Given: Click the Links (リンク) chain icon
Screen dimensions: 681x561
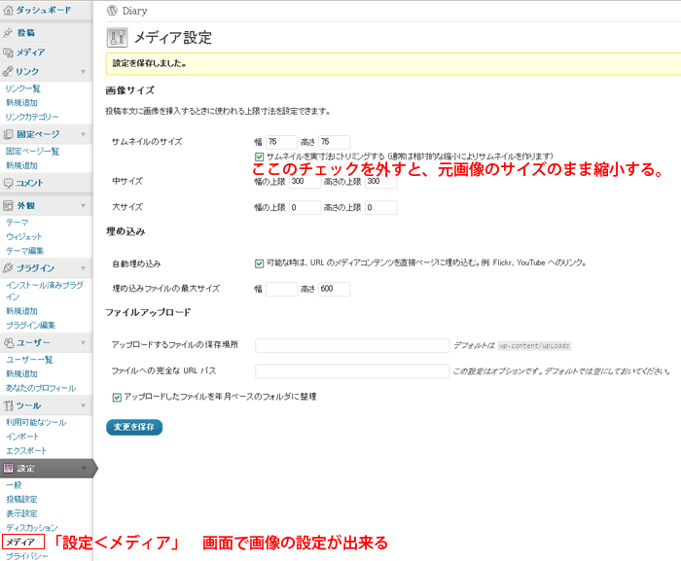Looking at the screenshot, I should (x=9, y=71).
